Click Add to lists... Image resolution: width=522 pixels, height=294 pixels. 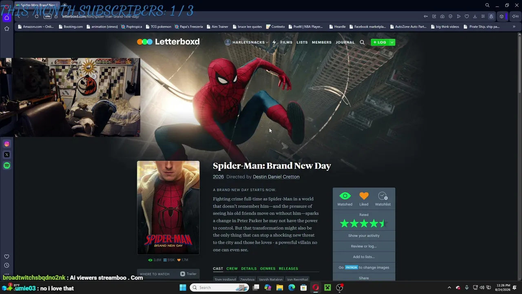(364, 257)
